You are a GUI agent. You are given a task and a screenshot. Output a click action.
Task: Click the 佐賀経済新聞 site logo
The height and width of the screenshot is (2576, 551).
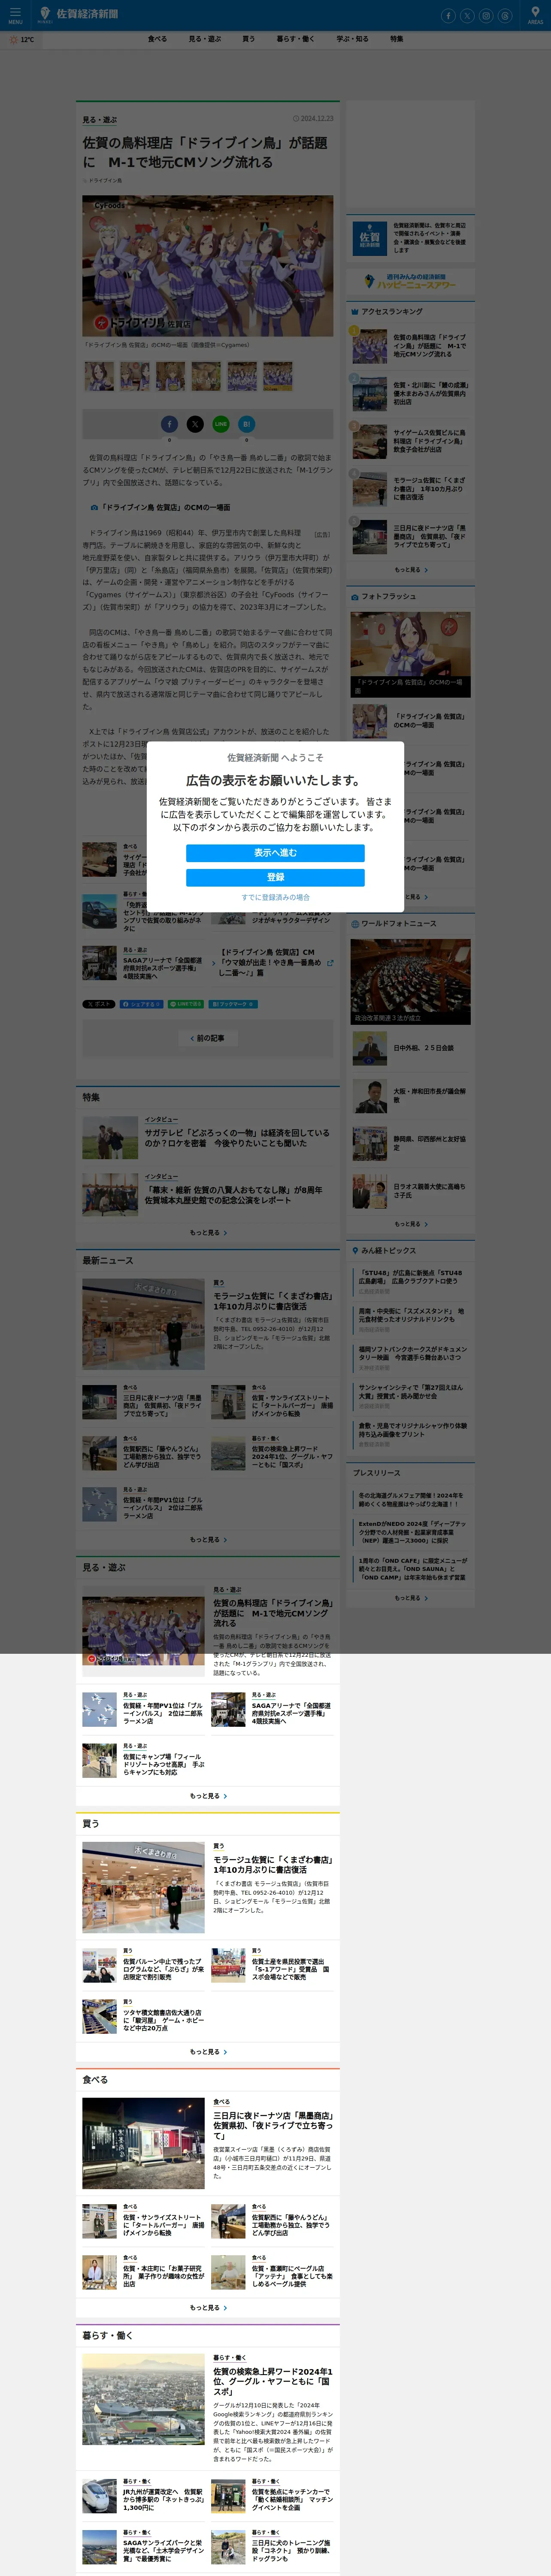click(79, 14)
